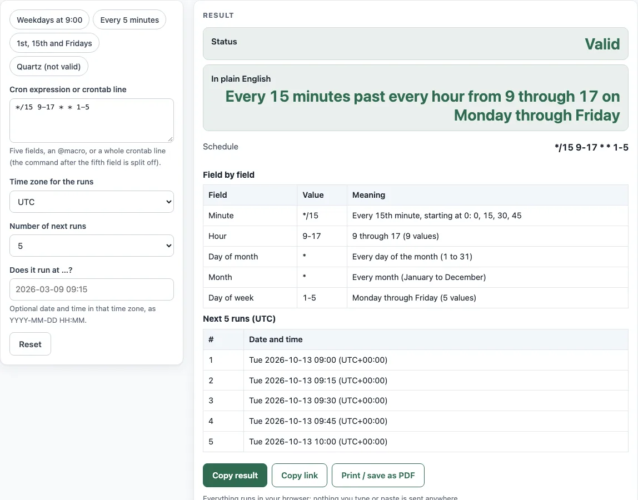The width and height of the screenshot is (638, 500).
Task: Open the Number of next runs dropdown
Action: (x=92, y=246)
